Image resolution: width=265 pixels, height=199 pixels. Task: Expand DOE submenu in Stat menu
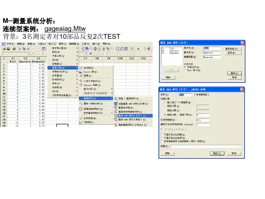(63, 60)
